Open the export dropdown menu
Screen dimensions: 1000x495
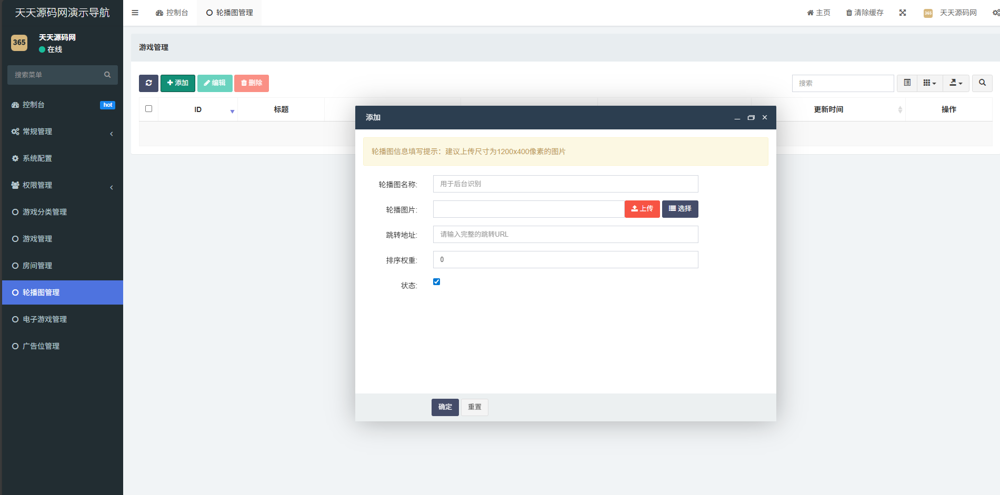click(956, 83)
